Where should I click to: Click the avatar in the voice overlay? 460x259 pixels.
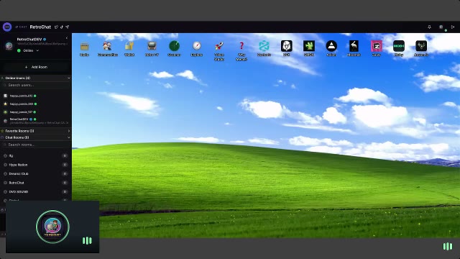pyautogui.click(x=52, y=227)
